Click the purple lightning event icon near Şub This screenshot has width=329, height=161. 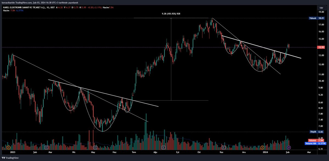click(288, 147)
